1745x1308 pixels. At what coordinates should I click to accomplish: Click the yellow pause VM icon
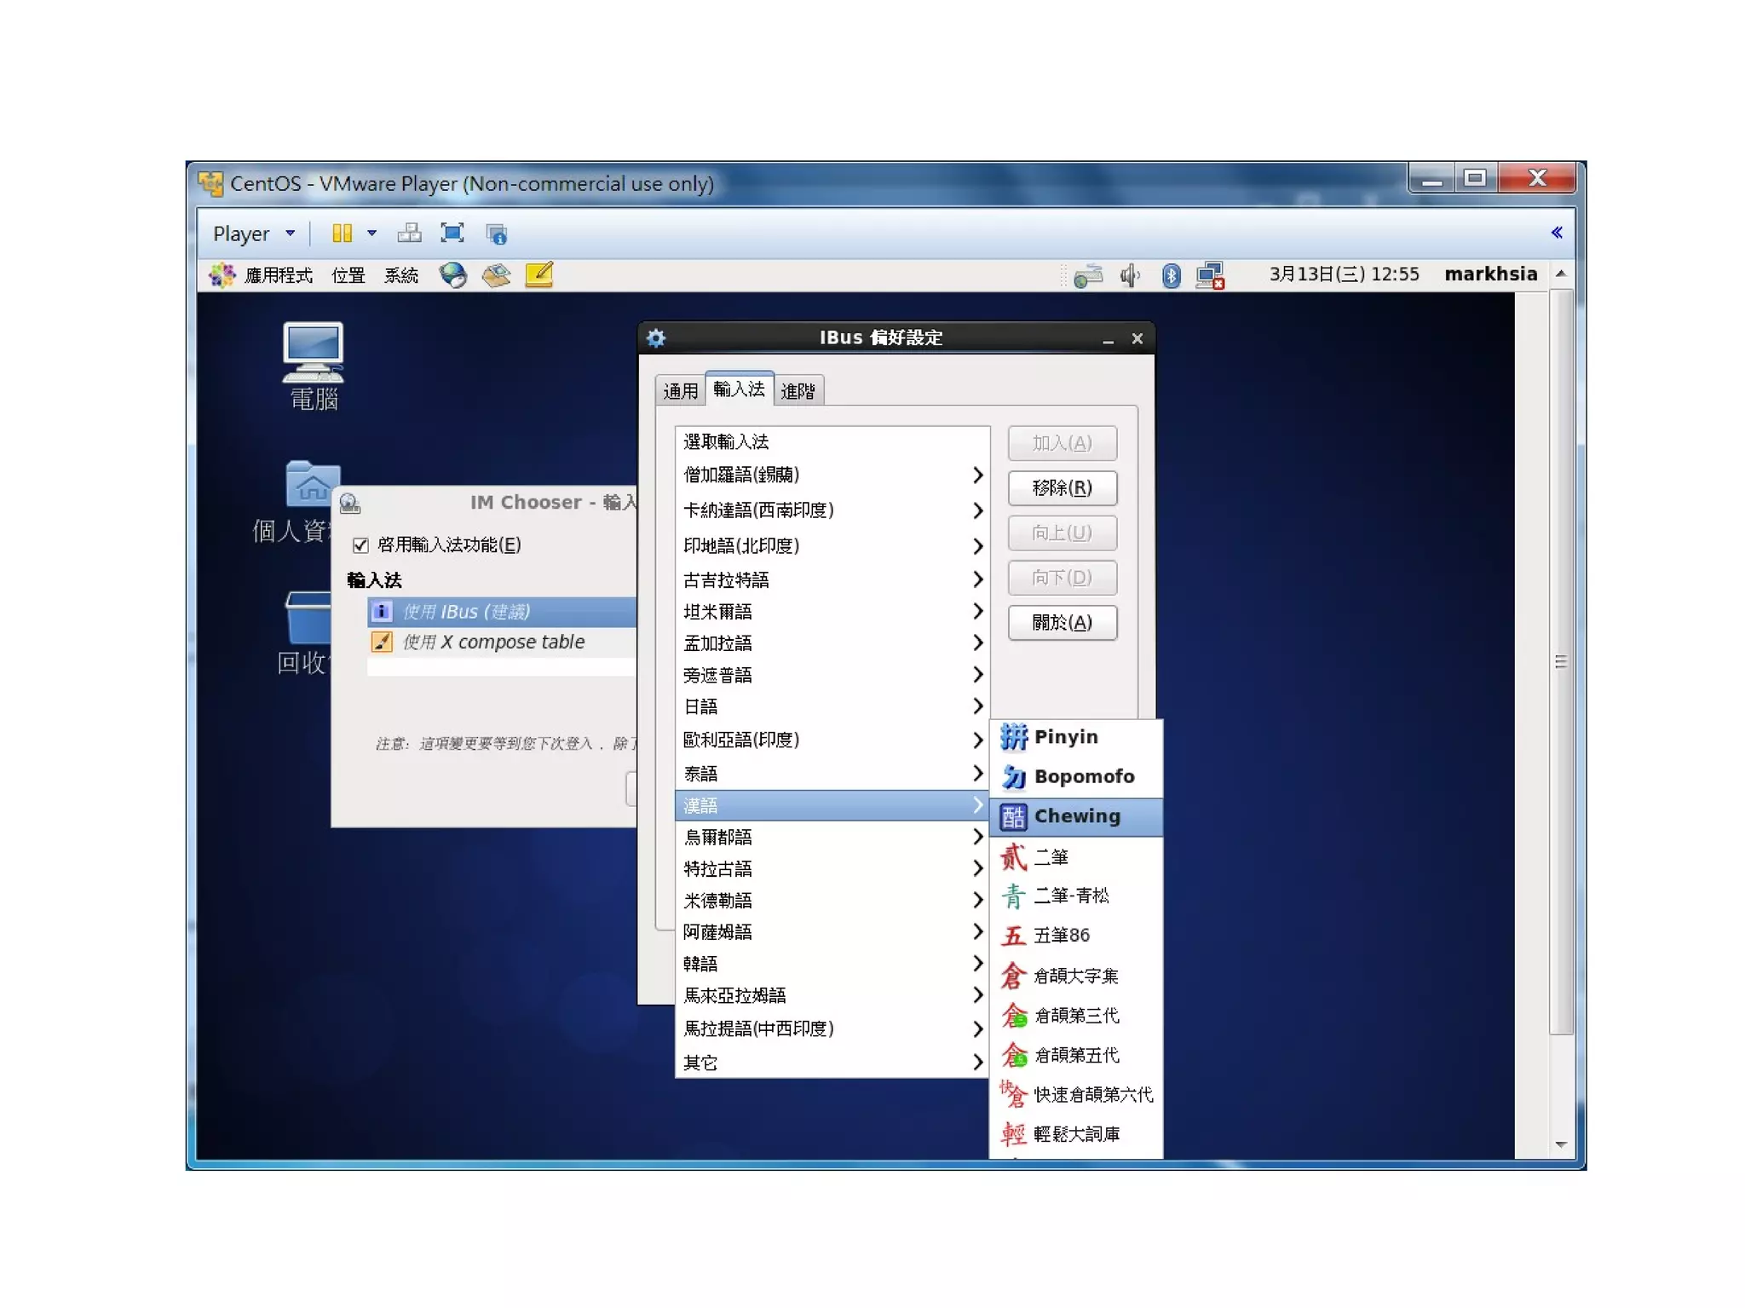click(x=342, y=233)
